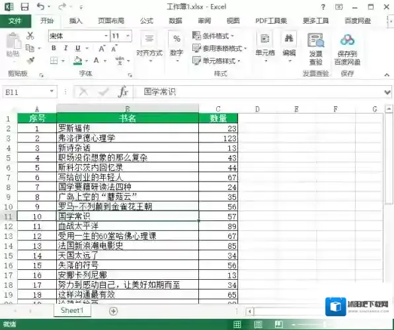Open the font name dropdown 宋体
Screen dimensions: 394x330
pos(106,36)
